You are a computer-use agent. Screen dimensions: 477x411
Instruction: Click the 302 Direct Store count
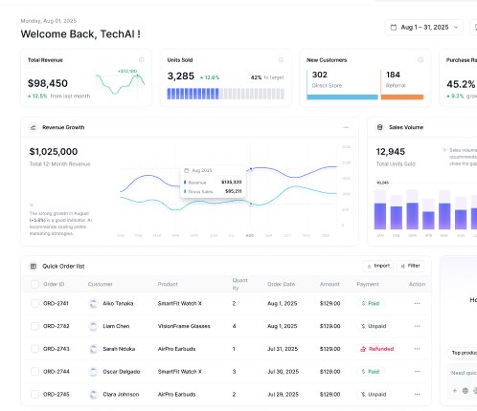click(x=320, y=75)
